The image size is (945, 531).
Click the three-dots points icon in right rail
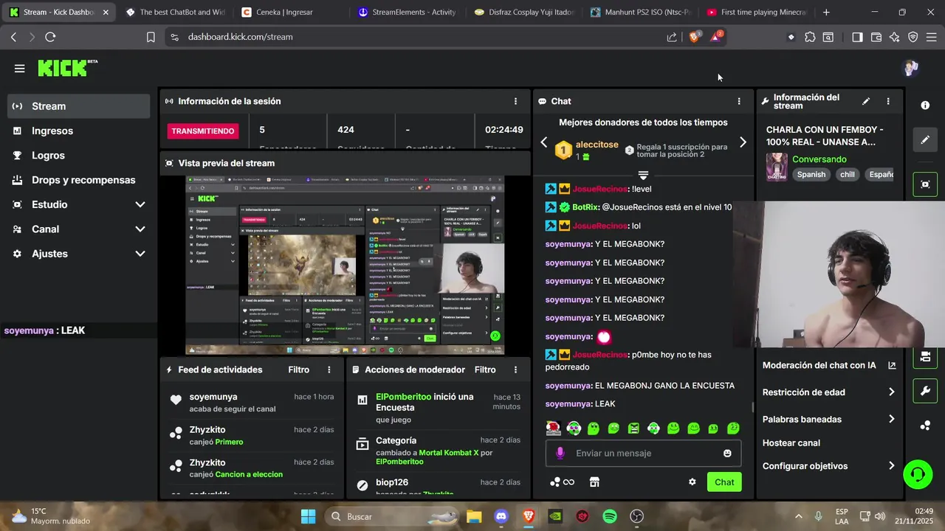925,426
